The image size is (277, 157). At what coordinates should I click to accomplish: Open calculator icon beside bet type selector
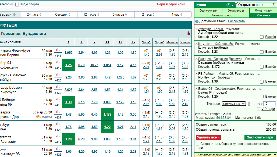point(249,104)
